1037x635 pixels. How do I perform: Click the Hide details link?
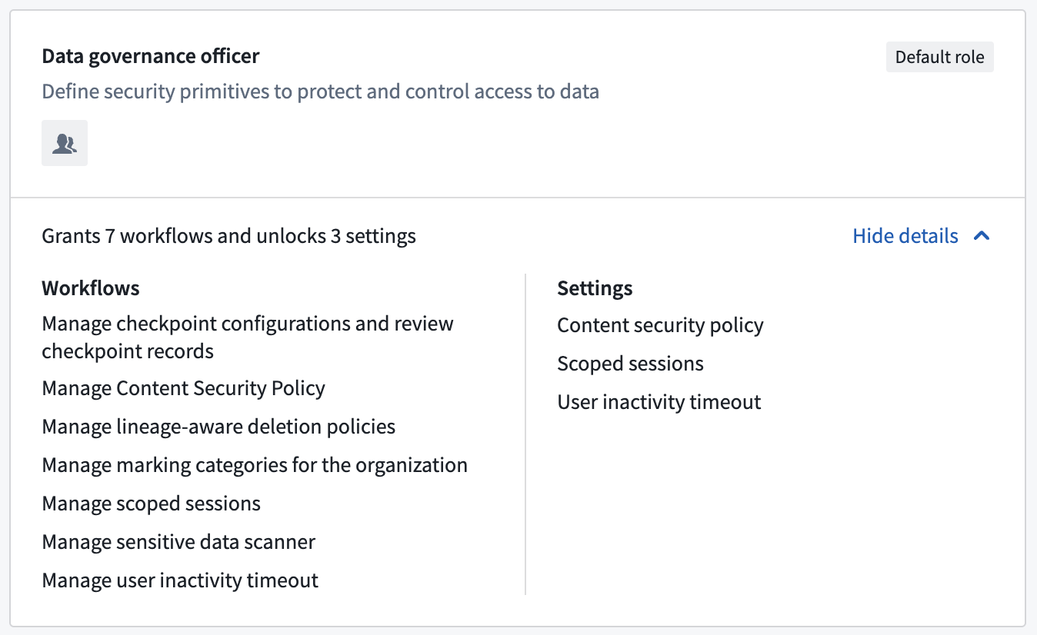point(905,236)
